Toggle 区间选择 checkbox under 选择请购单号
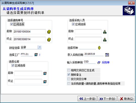The image size is (136, 103). coord(11,24)
